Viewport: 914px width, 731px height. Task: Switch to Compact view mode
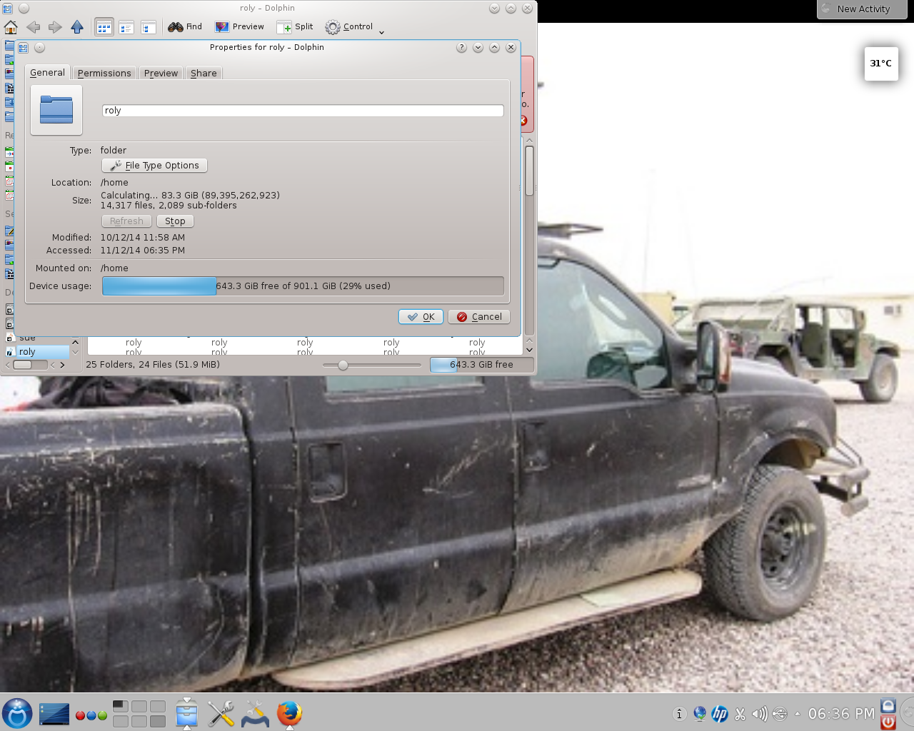point(126,27)
